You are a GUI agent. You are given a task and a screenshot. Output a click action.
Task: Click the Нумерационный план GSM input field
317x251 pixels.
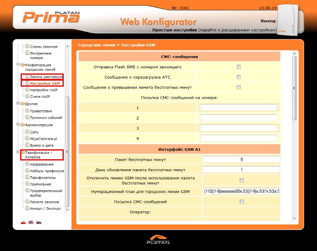241,191
